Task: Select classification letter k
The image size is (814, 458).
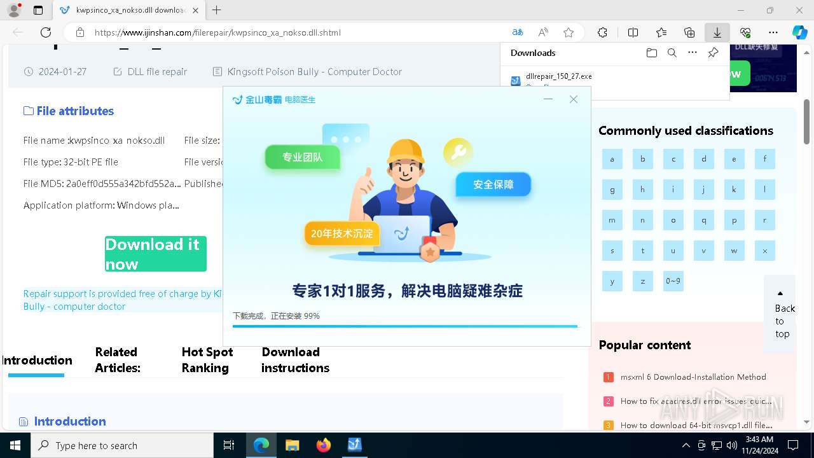Action: click(x=735, y=190)
